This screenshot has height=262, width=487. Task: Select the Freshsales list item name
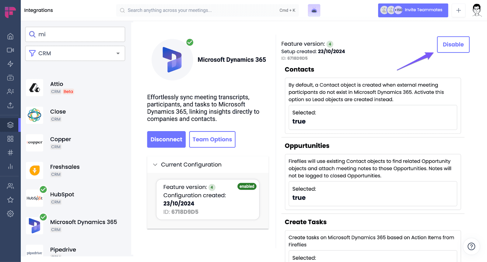65,167
